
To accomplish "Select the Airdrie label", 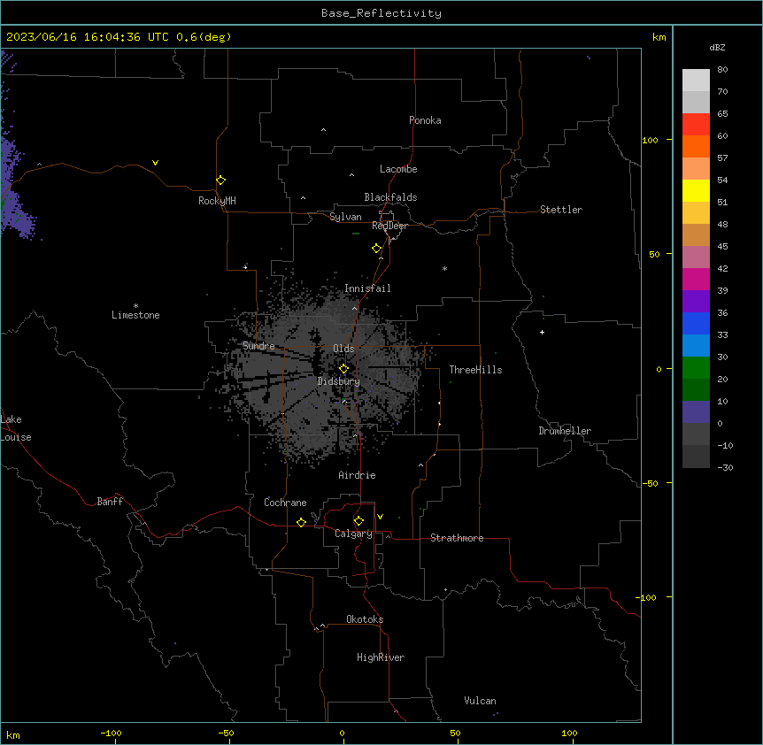I will click(358, 475).
